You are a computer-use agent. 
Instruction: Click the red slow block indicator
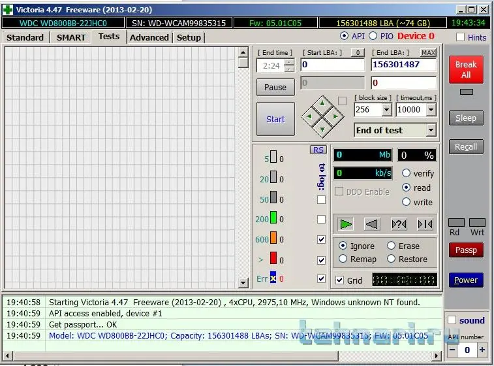[x=273, y=258]
